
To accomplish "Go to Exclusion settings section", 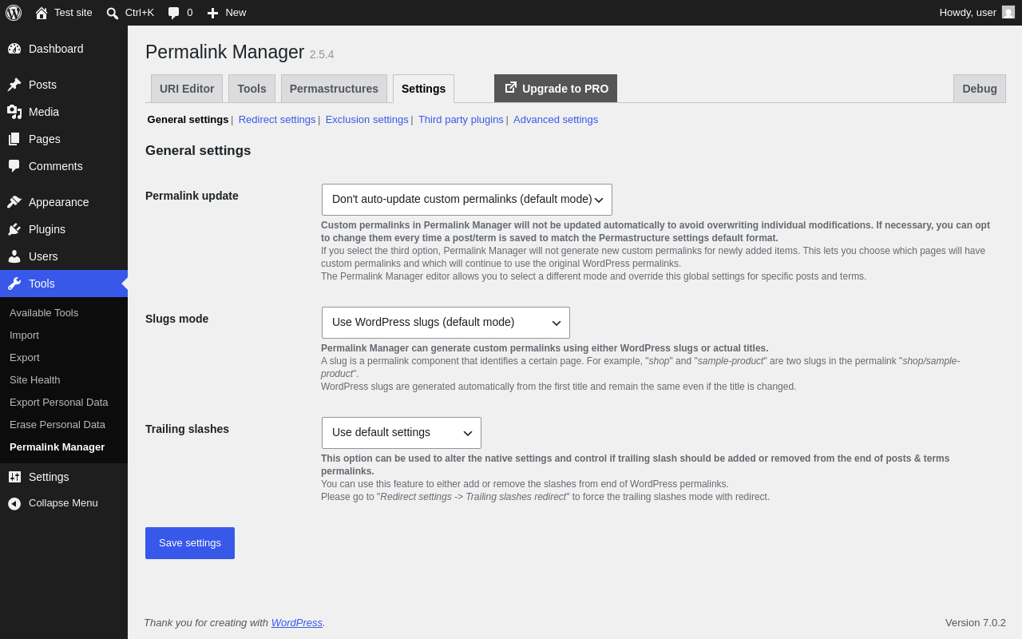I will pyautogui.click(x=367, y=120).
